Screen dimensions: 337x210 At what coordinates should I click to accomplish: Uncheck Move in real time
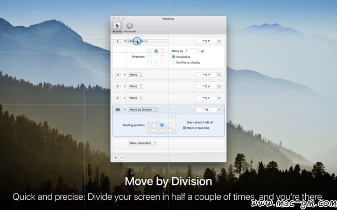(x=185, y=128)
